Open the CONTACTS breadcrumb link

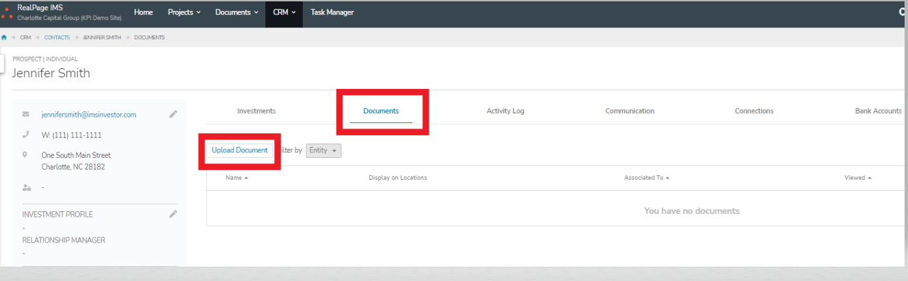tap(57, 38)
